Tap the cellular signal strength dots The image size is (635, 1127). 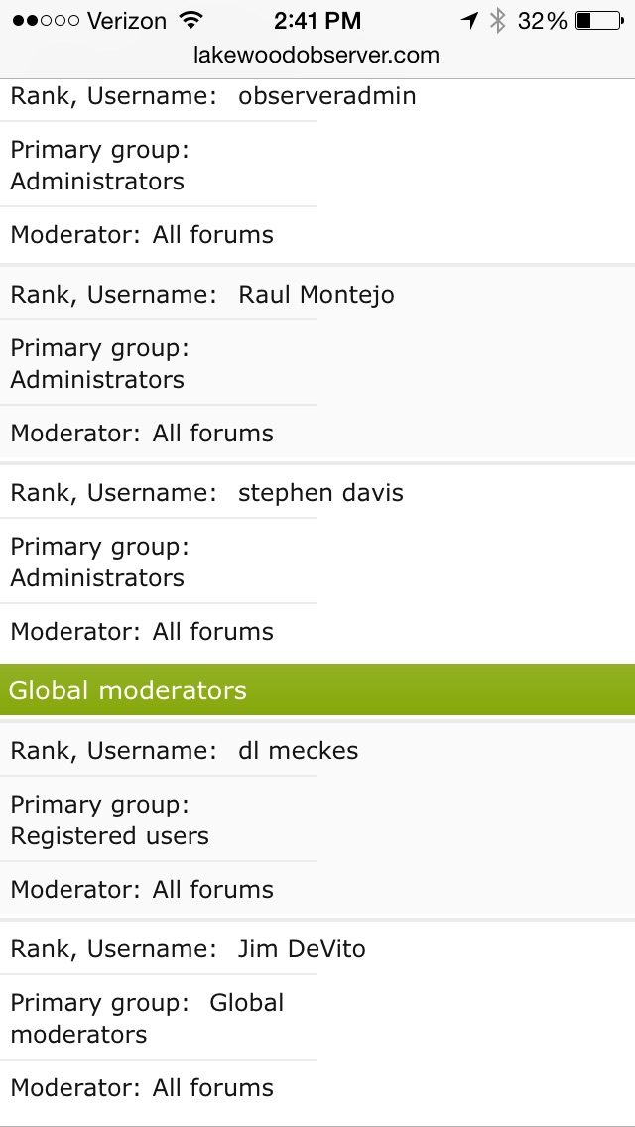[x=45, y=21]
